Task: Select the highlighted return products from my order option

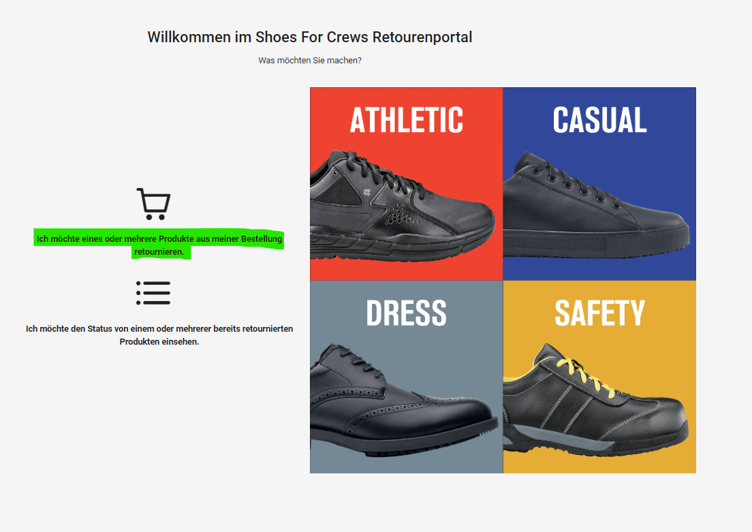Action: click(x=159, y=245)
